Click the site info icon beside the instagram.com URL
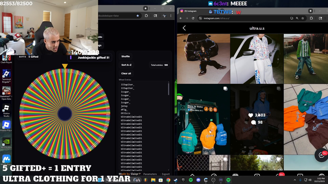The height and width of the screenshot is (184, 328). point(200,18)
